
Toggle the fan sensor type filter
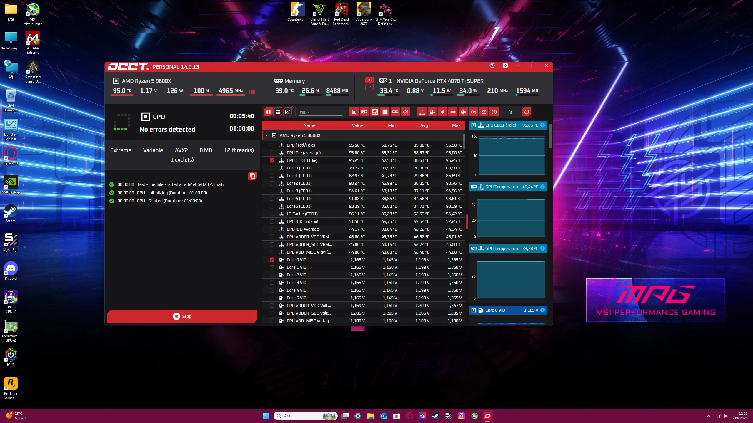(x=463, y=112)
